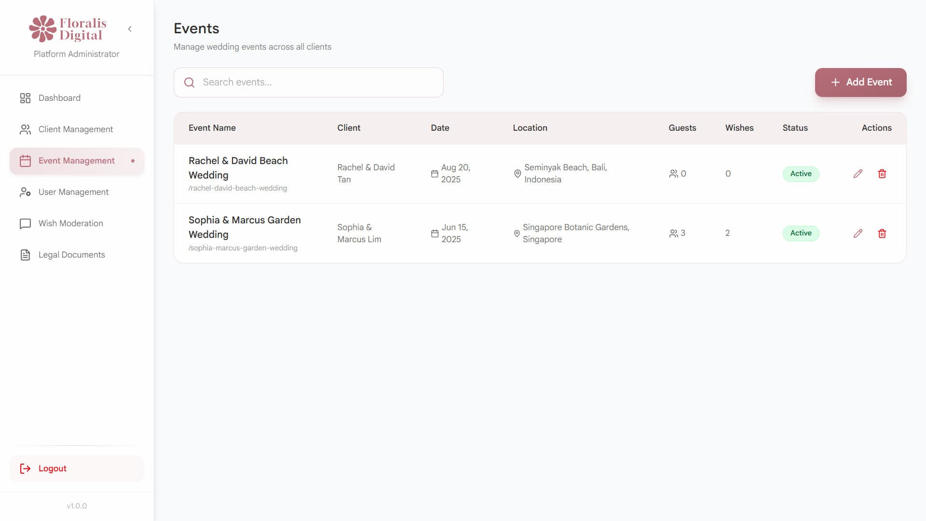Focus the Search events field
The image size is (926, 521).
pyautogui.click(x=309, y=82)
